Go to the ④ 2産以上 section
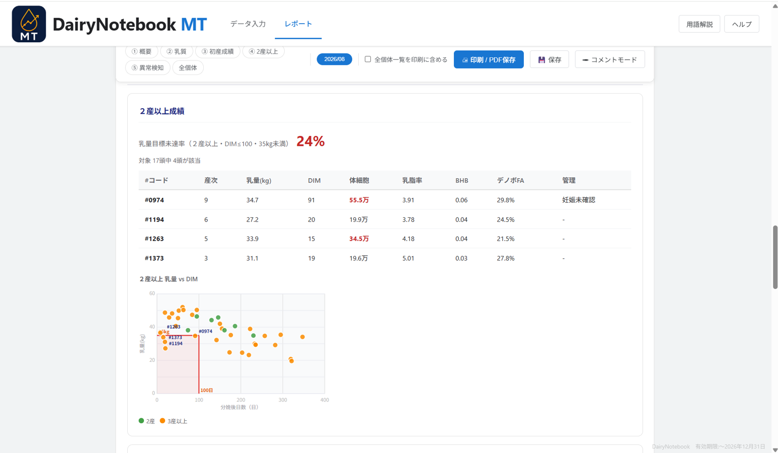The width and height of the screenshot is (778, 453). (263, 51)
